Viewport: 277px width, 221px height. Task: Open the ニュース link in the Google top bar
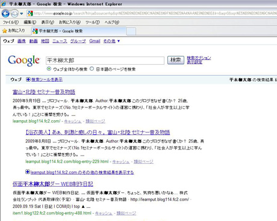tap(60, 41)
